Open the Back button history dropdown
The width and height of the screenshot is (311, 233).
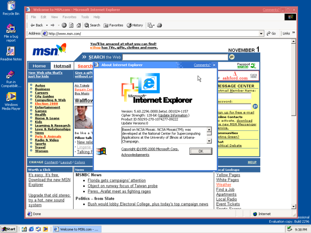click(47, 25)
